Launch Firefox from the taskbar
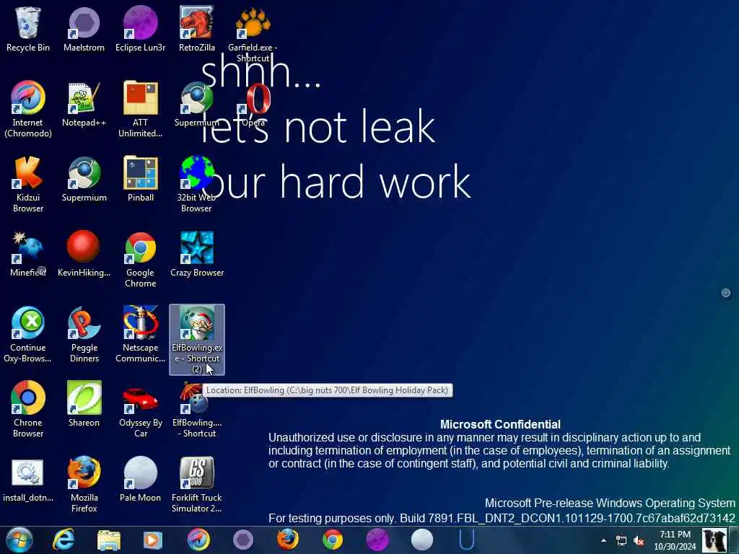The height and width of the screenshot is (554, 739). 287,540
